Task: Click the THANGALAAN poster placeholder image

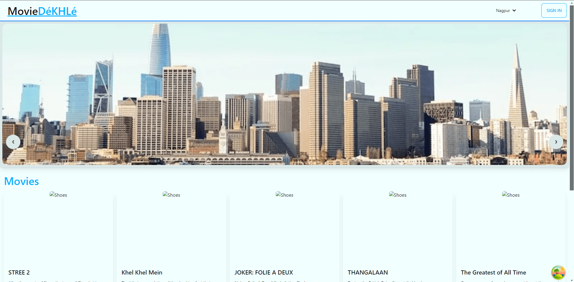Action: [398, 195]
